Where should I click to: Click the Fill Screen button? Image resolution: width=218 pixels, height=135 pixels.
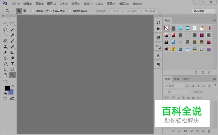(150, 11)
